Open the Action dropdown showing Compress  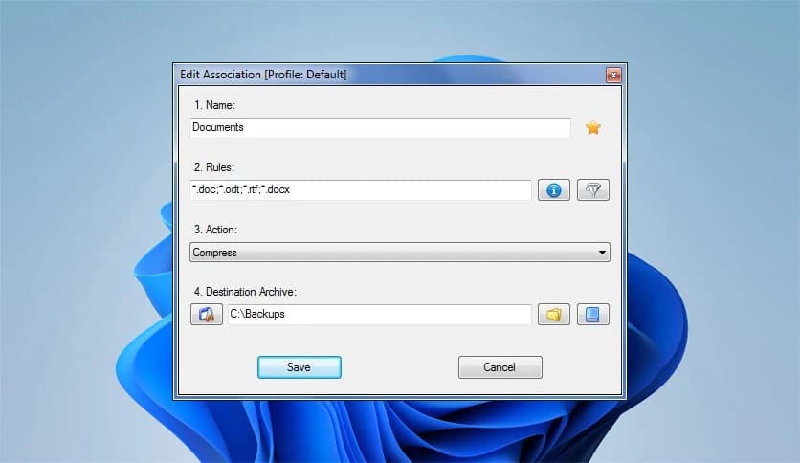399,253
